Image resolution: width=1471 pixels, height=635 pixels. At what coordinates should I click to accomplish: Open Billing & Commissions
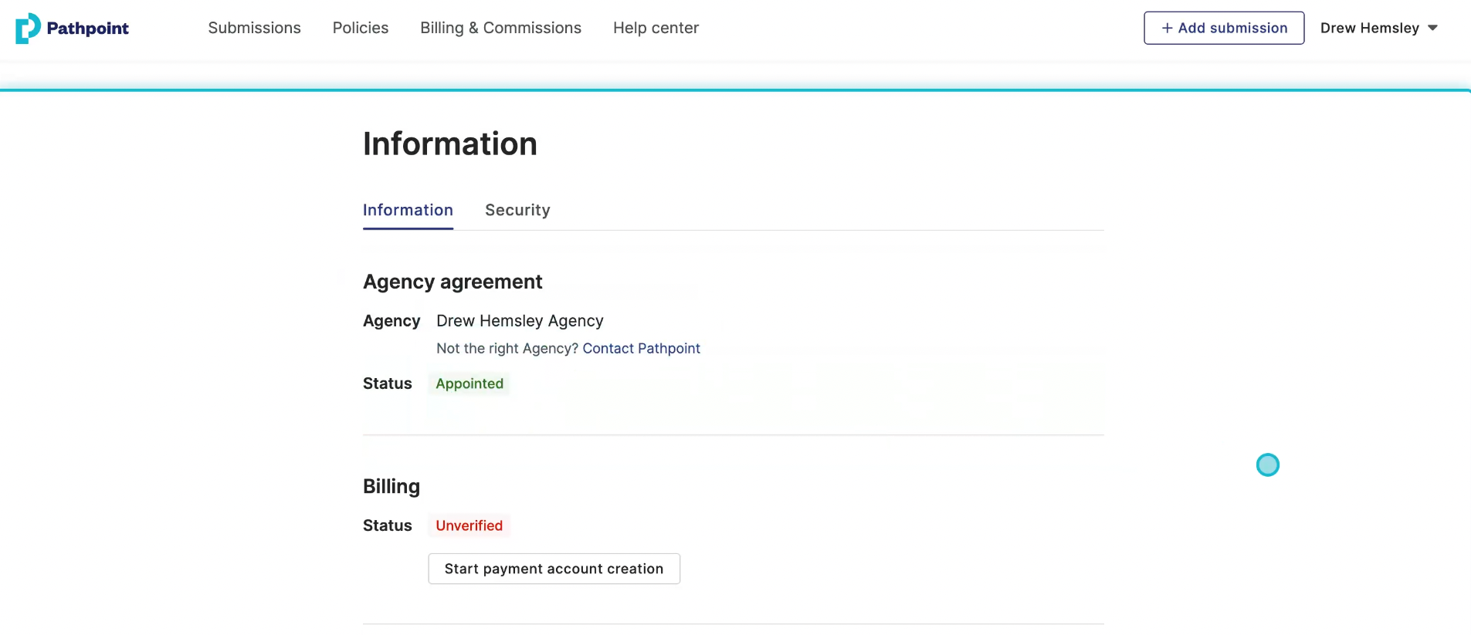500,28
